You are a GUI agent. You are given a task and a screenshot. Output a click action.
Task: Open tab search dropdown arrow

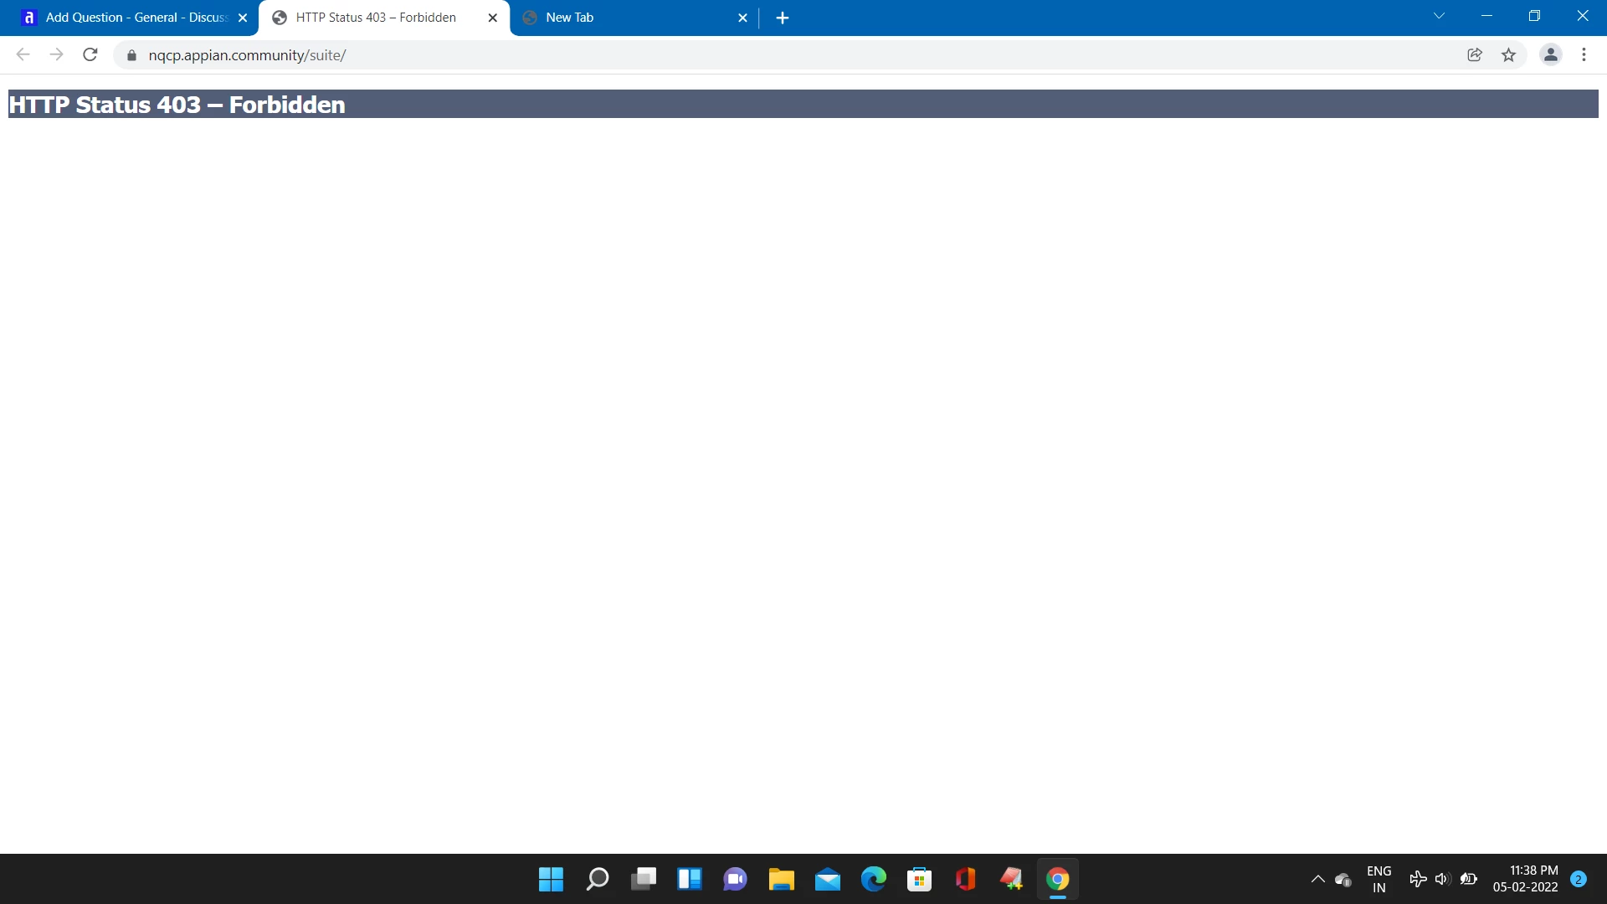coord(1439,16)
